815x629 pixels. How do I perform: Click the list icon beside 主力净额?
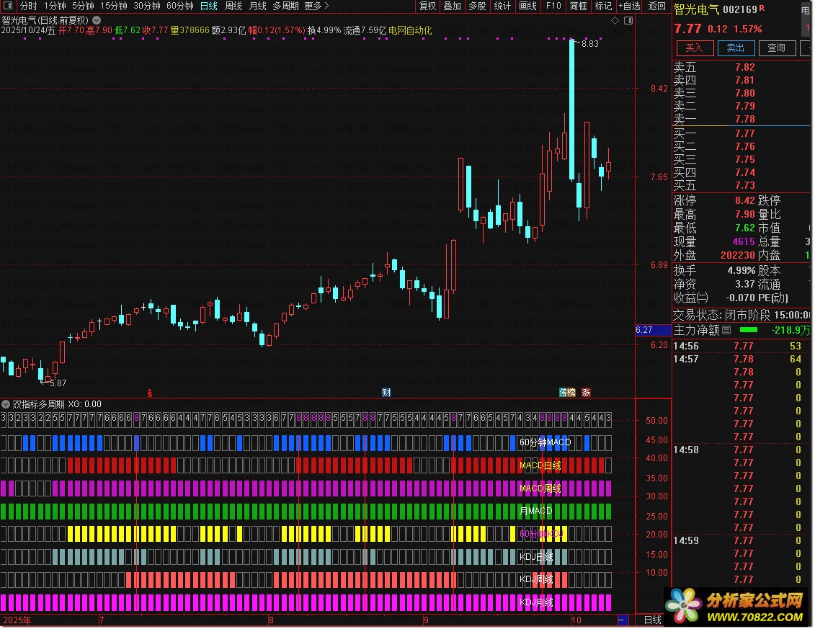coord(726,329)
